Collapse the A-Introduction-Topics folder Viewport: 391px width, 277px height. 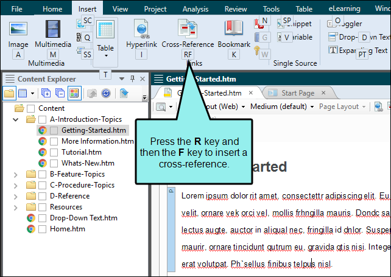click(x=15, y=119)
